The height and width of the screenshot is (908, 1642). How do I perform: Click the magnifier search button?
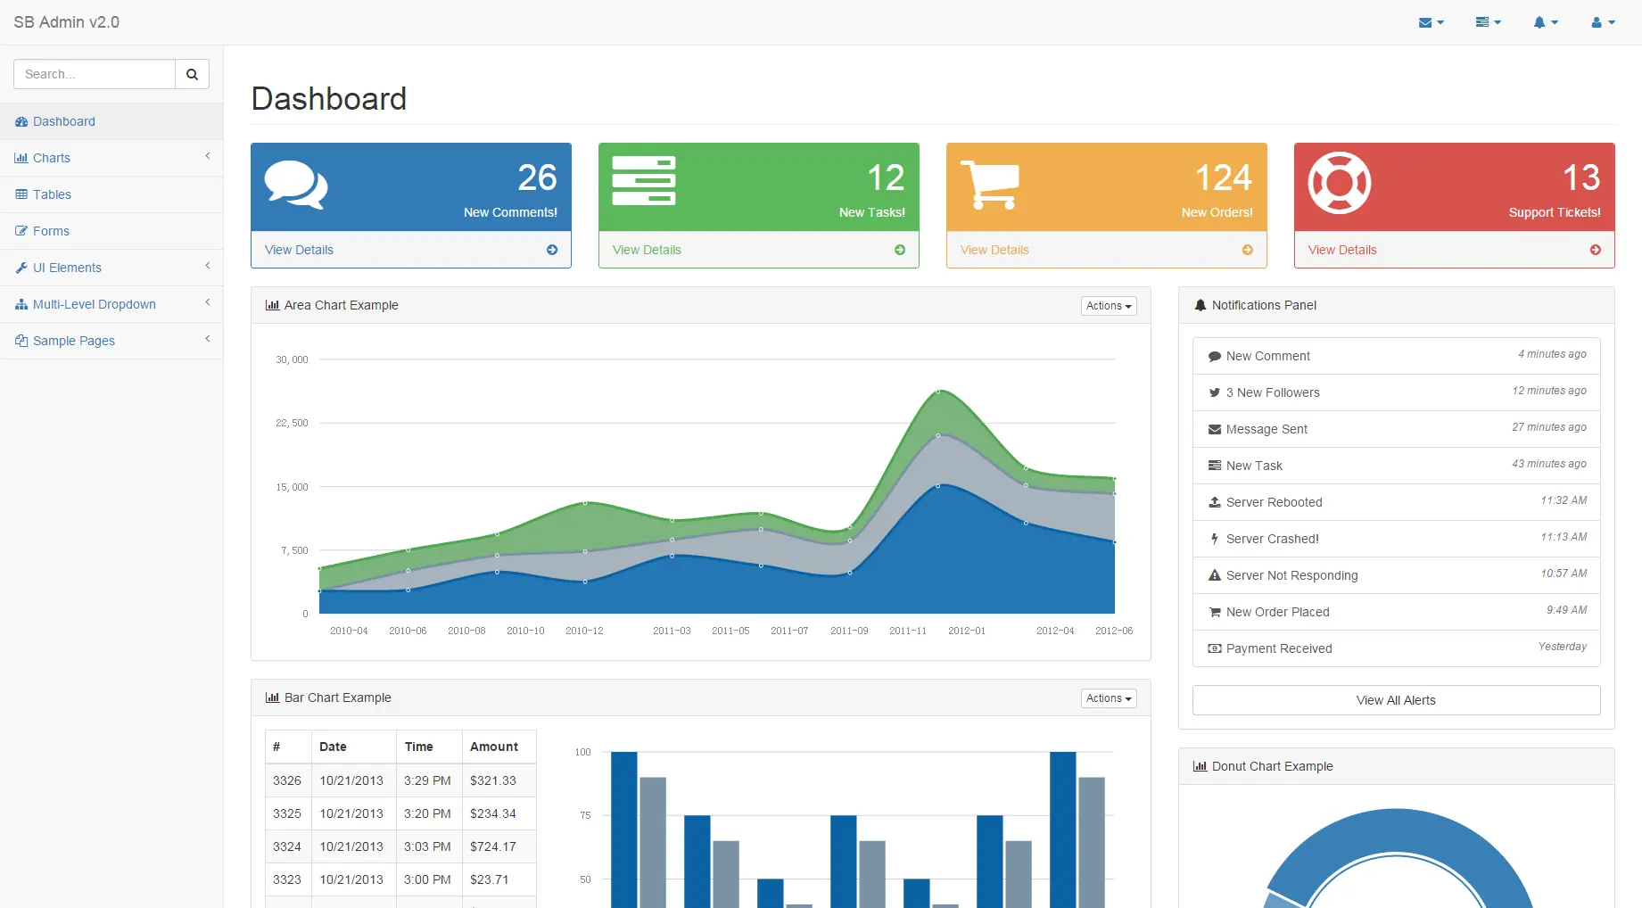[192, 74]
